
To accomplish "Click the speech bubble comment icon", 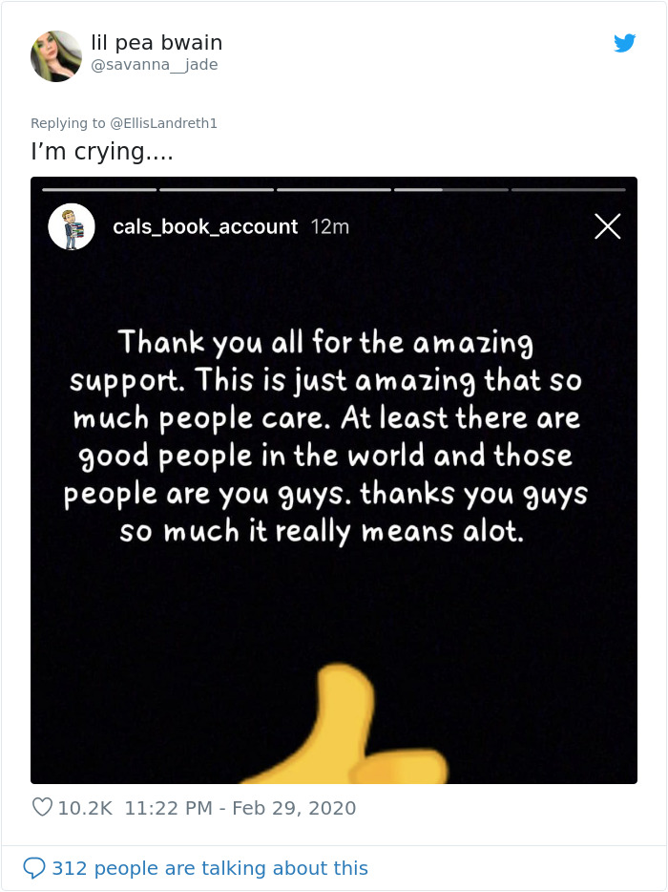I will (x=36, y=868).
